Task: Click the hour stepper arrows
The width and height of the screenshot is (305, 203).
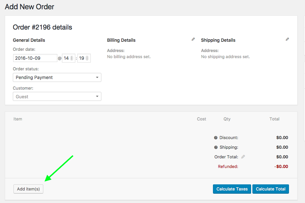Action: [x=72, y=58]
